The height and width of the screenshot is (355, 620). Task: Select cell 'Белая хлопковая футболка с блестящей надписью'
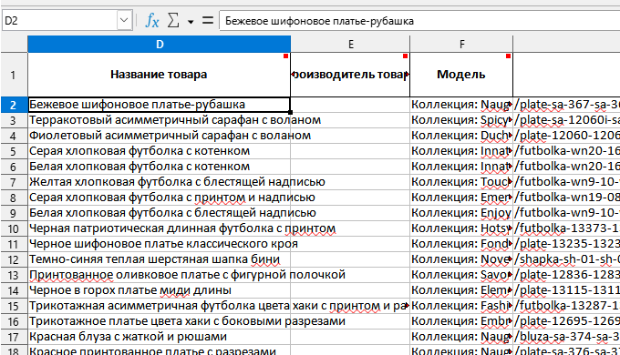click(159, 213)
